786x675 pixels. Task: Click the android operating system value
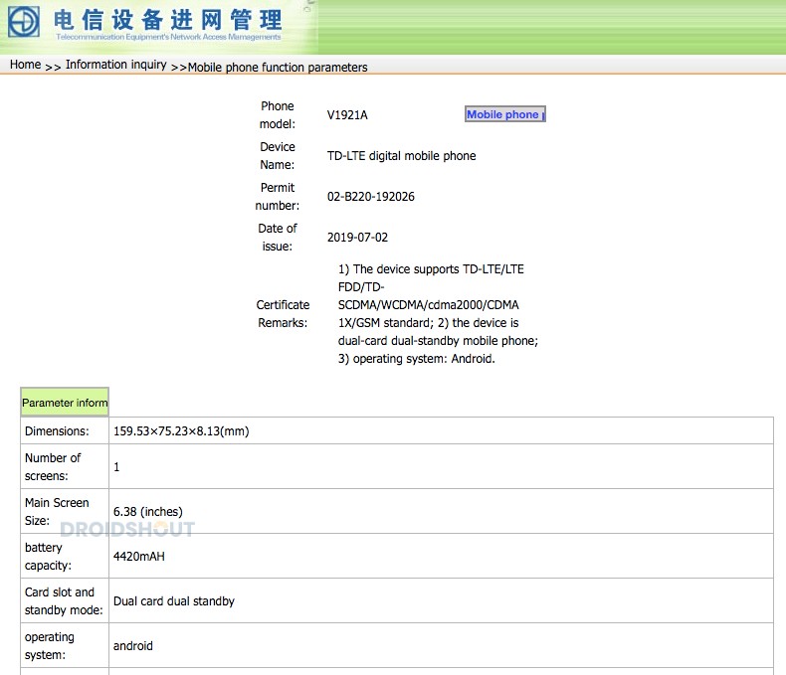pyautogui.click(x=133, y=646)
